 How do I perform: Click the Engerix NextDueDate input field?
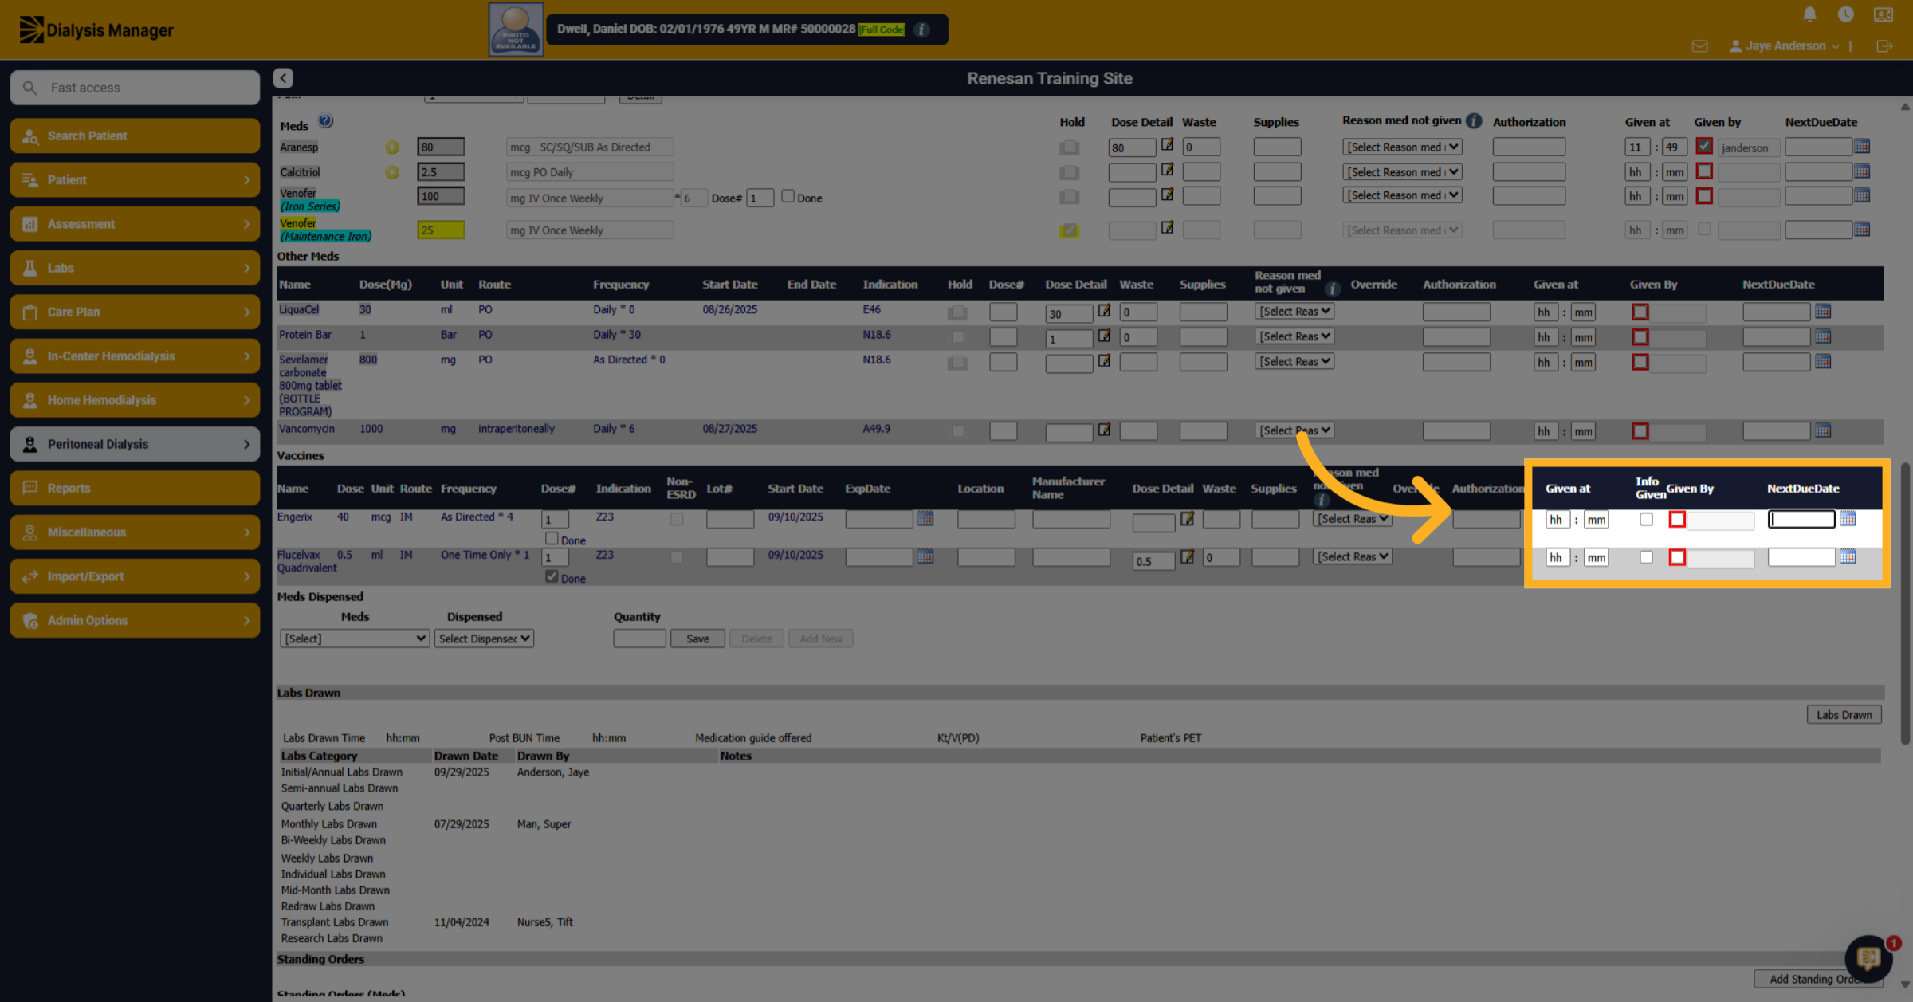click(x=1801, y=519)
